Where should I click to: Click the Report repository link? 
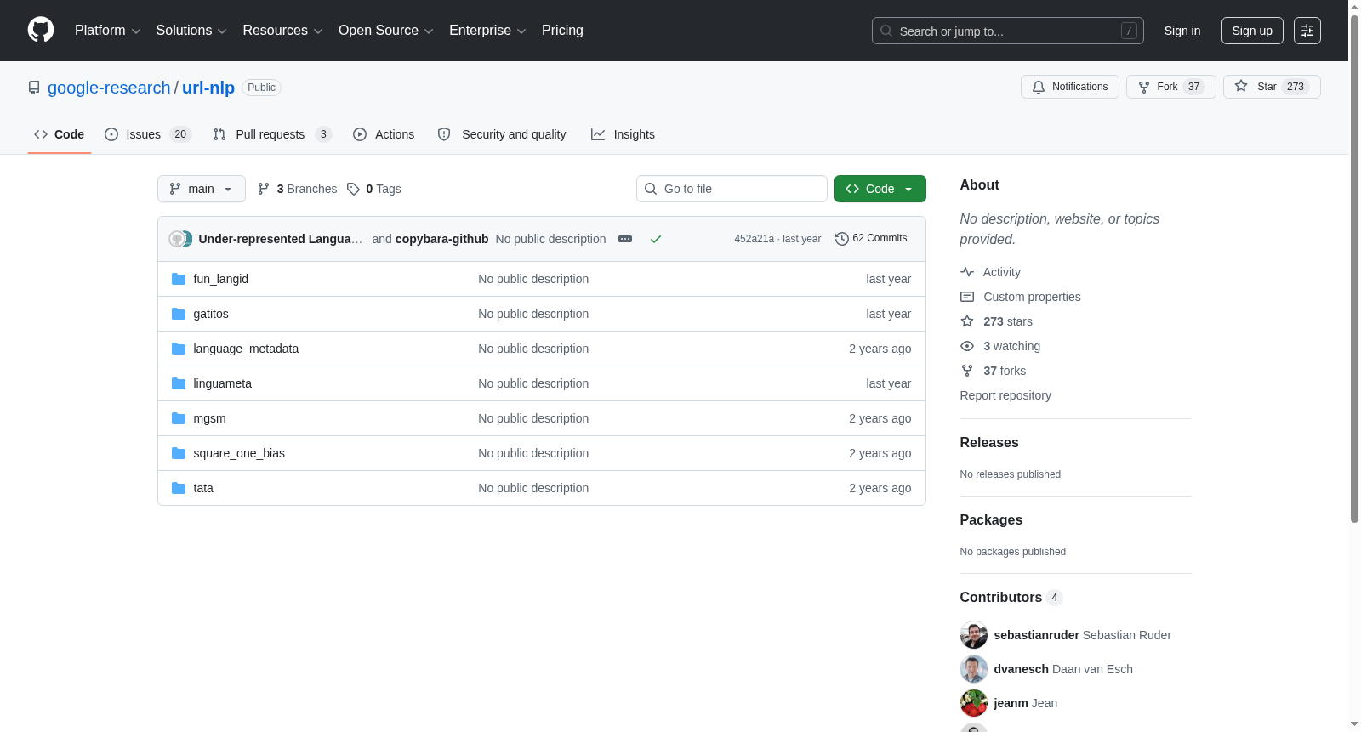pos(1005,395)
